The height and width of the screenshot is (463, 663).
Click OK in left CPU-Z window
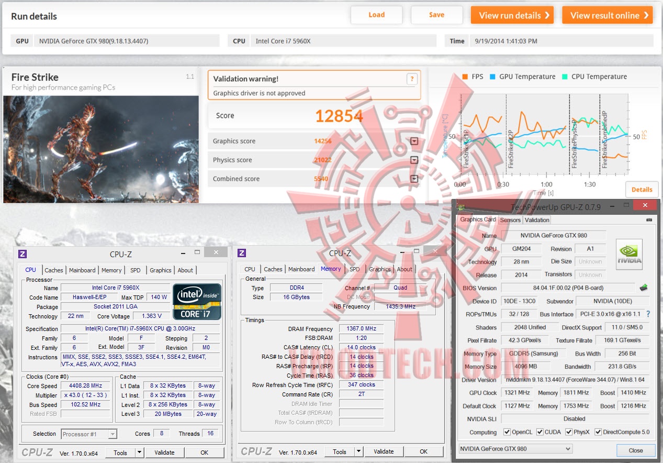pyautogui.click(x=205, y=453)
